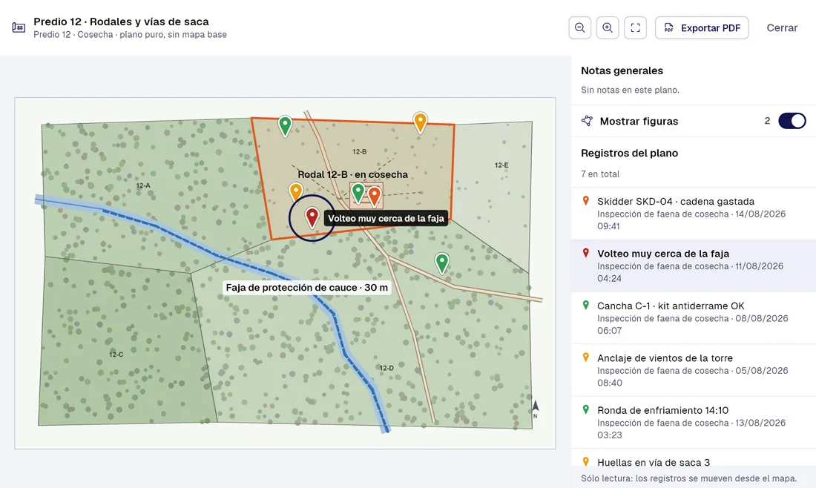Click the shapes polygon icon next to Mostrar figuras

click(587, 121)
